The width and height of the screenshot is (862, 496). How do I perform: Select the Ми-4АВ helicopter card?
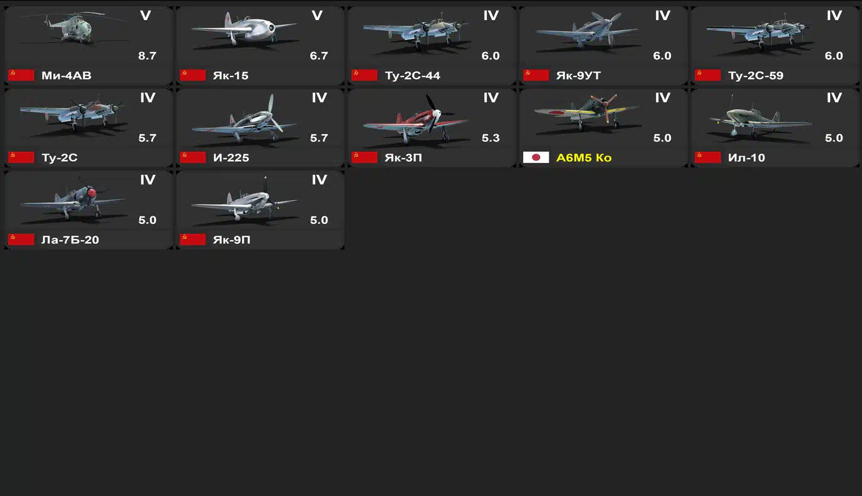coord(88,46)
